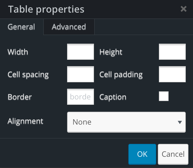This screenshot has width=193, height=168.
Task: Click the Caption label
Action: click(113, 97)
